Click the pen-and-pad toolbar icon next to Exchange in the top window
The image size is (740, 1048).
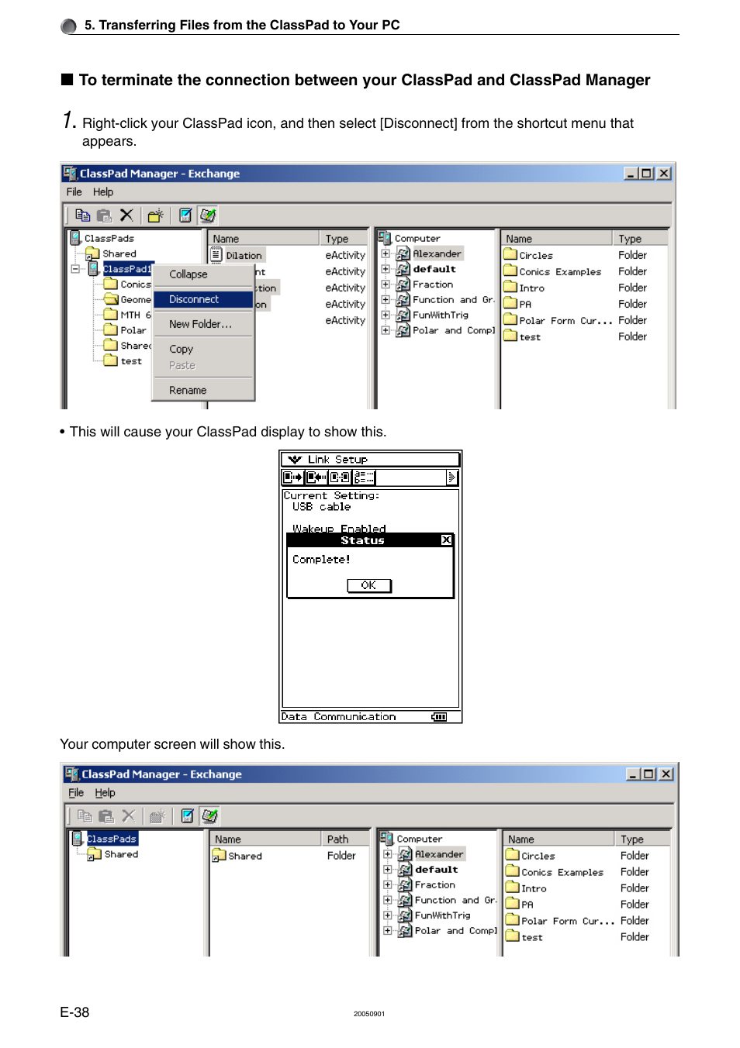coord(208,215)
